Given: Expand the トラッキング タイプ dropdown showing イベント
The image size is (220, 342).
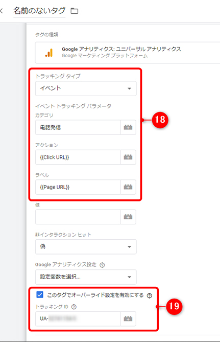Looking at the screenshot, I should [x=86, y=88].
